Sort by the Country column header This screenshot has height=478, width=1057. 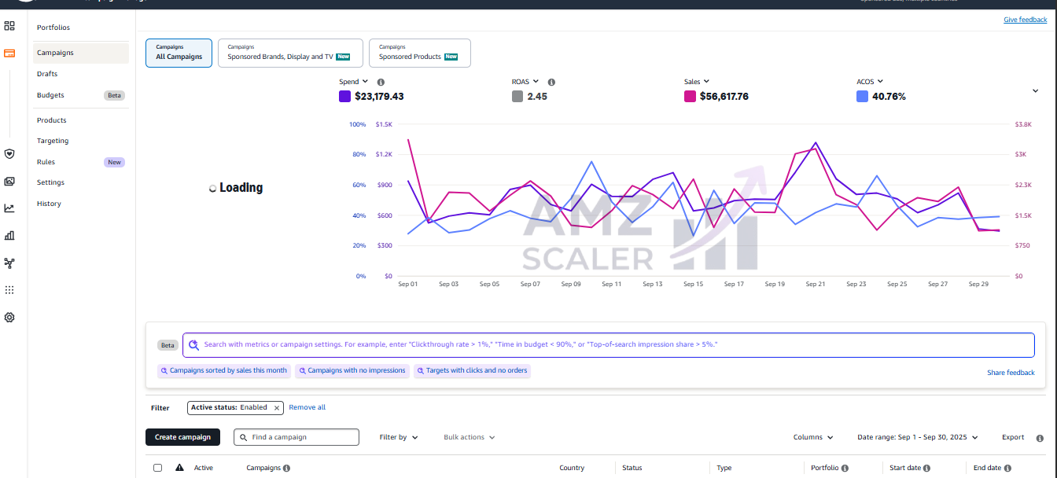[x=572, y=468]
